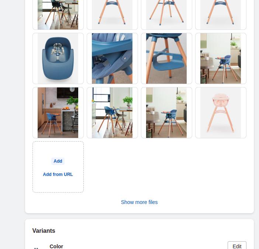Click Edit button for Color variant
259x249 pixels.
(x=237, y=246)
